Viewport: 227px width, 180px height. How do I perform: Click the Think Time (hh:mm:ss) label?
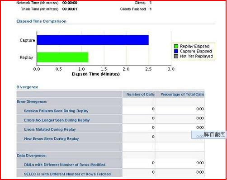pyautogui.click(x=40, y=9)
